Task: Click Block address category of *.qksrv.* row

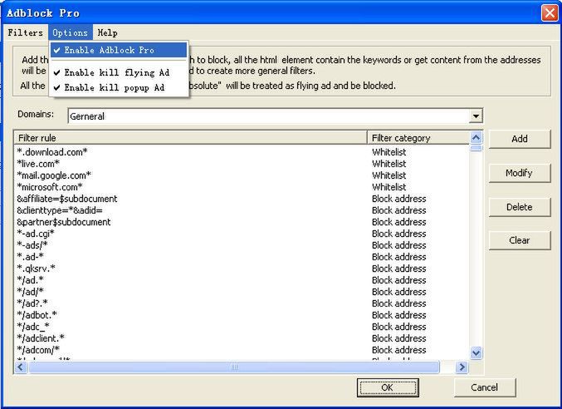Action: [x=399, y=269]
